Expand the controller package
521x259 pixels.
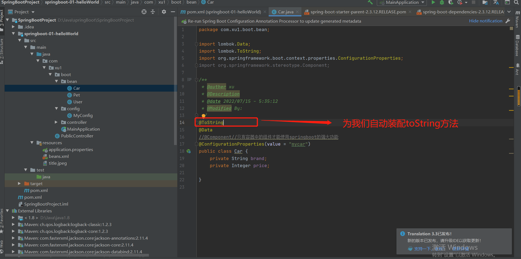click(56, 122)
